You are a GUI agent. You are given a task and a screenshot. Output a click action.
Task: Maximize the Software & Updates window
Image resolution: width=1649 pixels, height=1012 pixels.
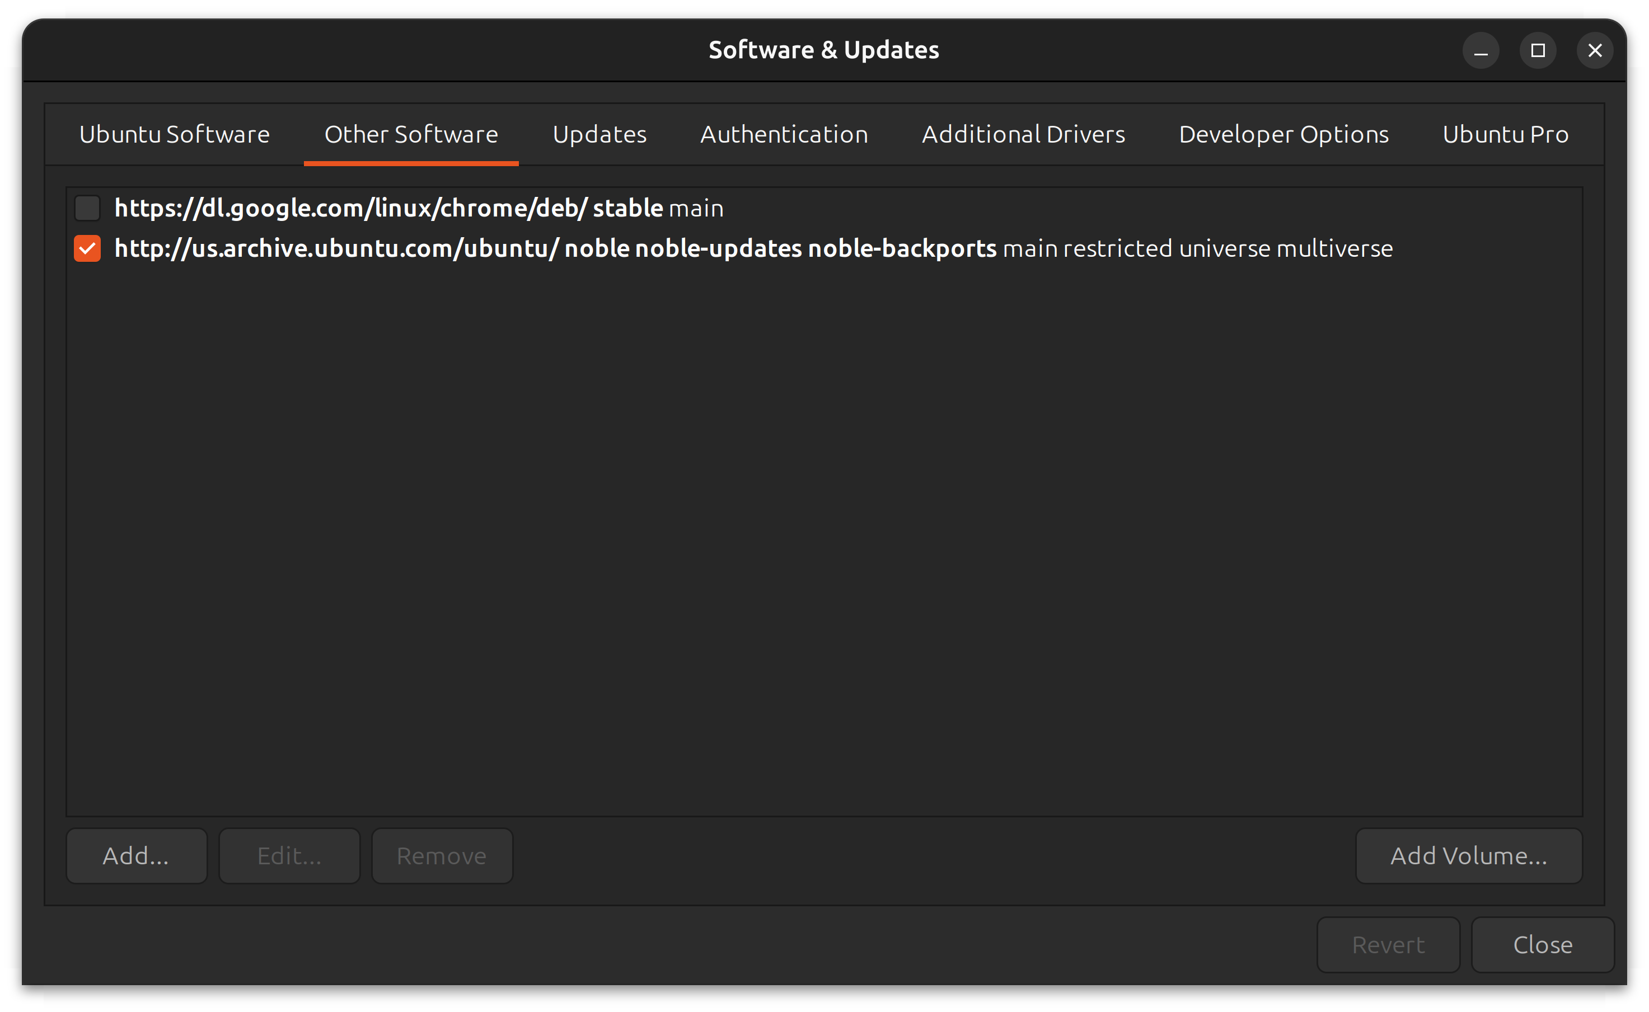pos(1538,50)
